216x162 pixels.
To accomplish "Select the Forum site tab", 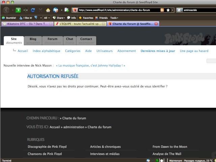I will tap(52, 40).
